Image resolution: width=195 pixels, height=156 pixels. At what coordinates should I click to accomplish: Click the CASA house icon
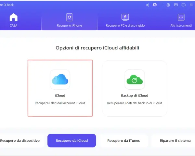pyautogui.click(x=14, y=17)
